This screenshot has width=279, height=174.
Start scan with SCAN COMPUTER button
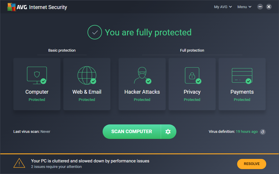click(x=132, y=132)
